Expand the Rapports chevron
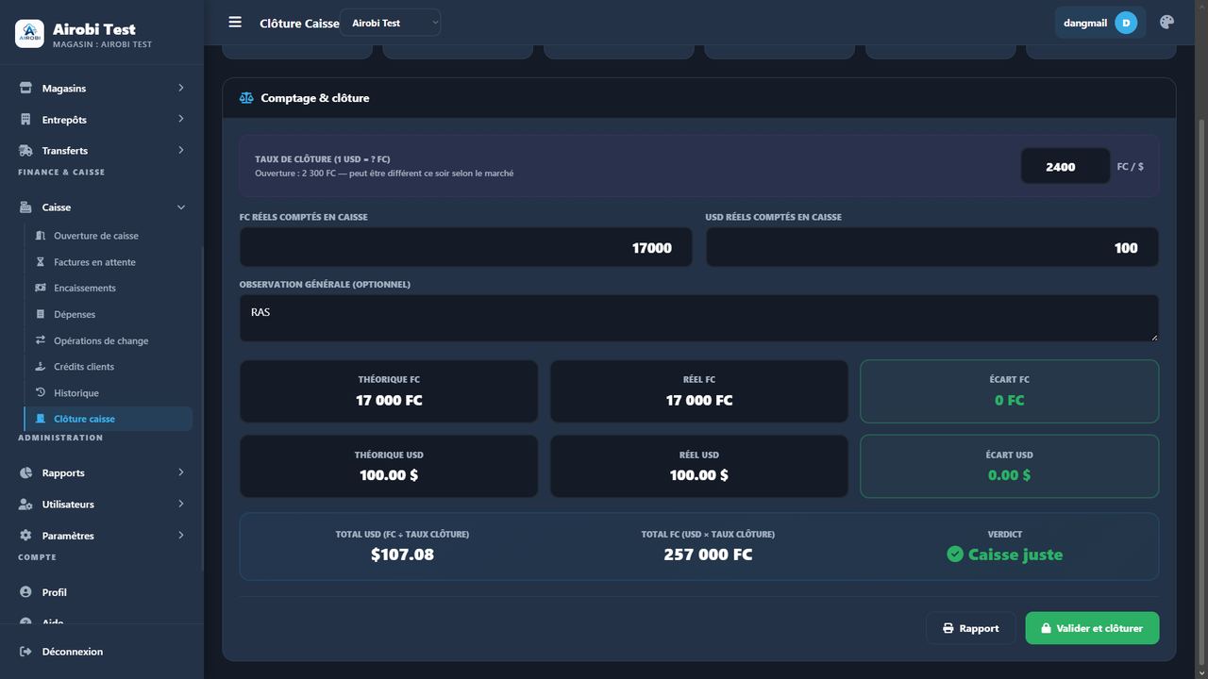The height and width of the screenshot is (679, 1208). (x=180, y=472)
